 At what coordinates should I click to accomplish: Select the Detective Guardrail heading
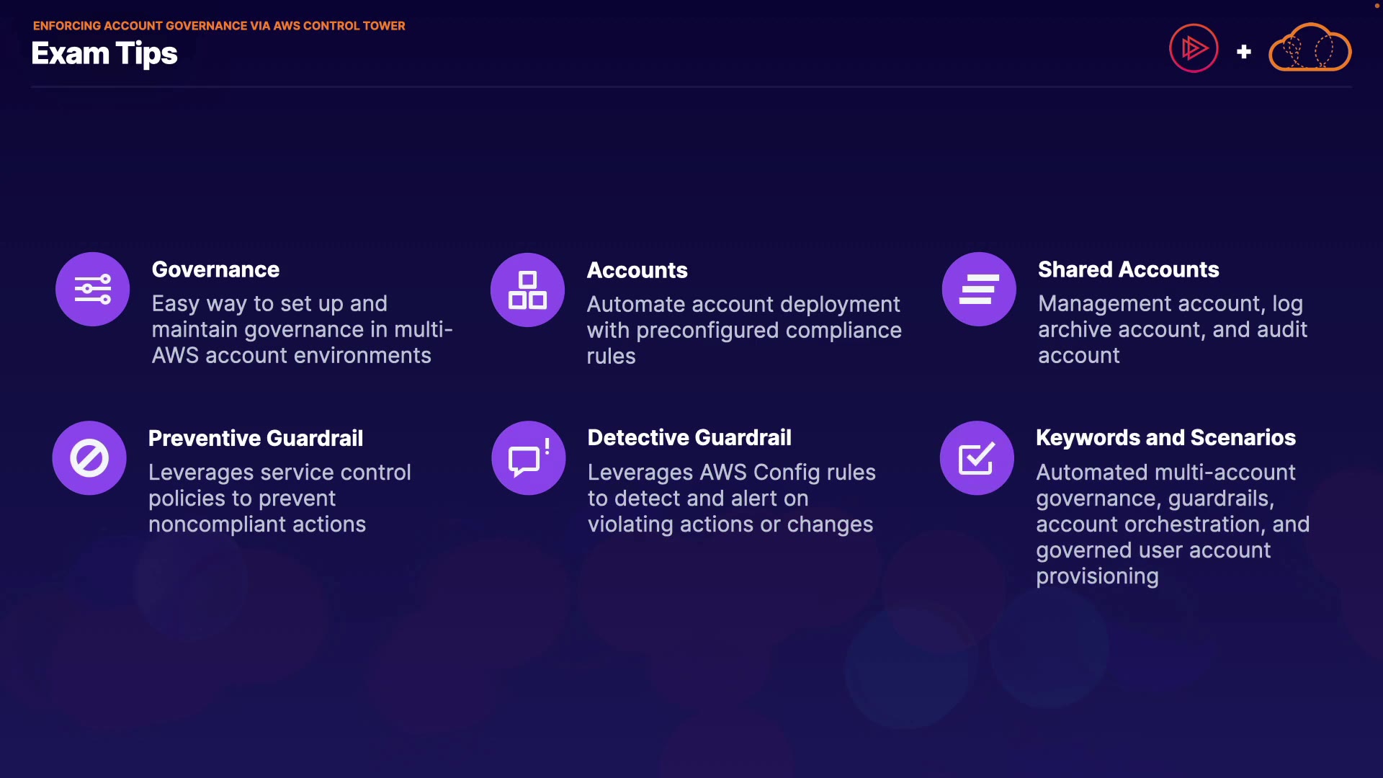tap(689, 437)
